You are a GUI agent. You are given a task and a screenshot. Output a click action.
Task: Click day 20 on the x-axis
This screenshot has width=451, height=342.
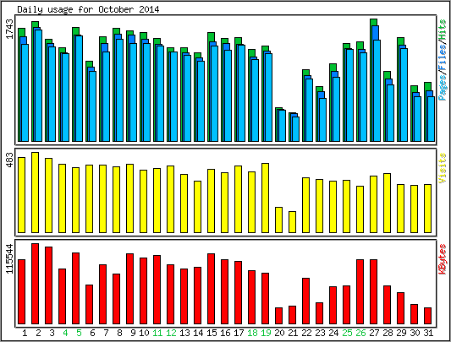[279, 333]
